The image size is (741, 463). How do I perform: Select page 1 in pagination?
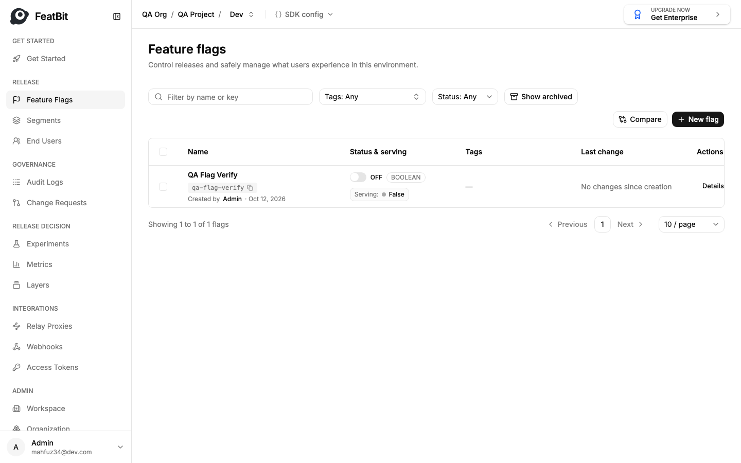pyautogui.click(x=603, y=224)
